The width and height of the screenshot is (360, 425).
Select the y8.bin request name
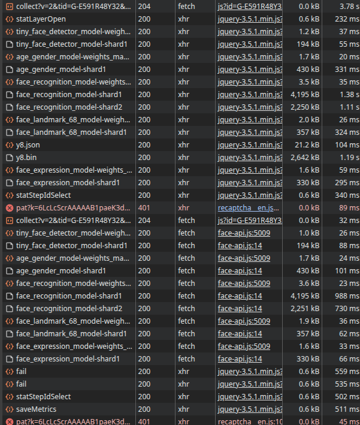(29, 158)
